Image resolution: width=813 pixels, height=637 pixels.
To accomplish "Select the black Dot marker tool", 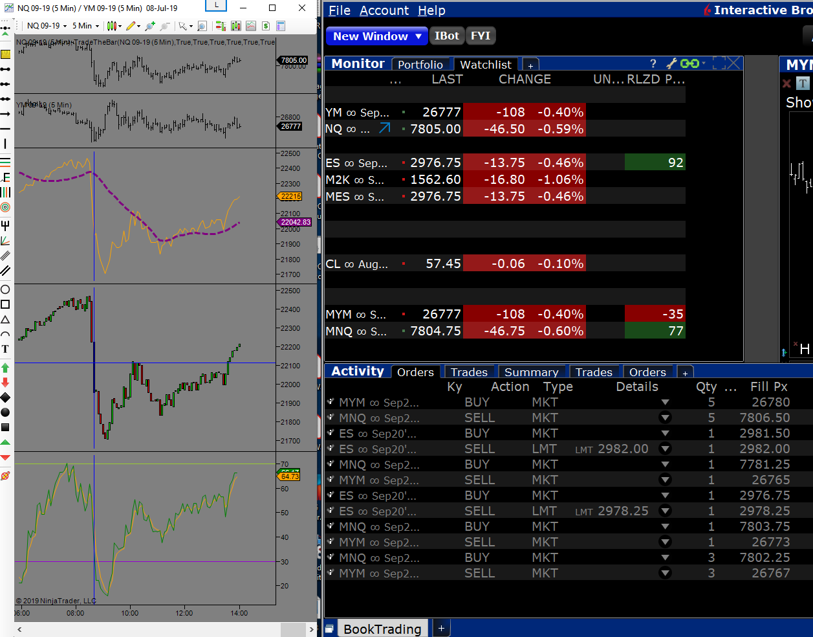I will 5,412.
